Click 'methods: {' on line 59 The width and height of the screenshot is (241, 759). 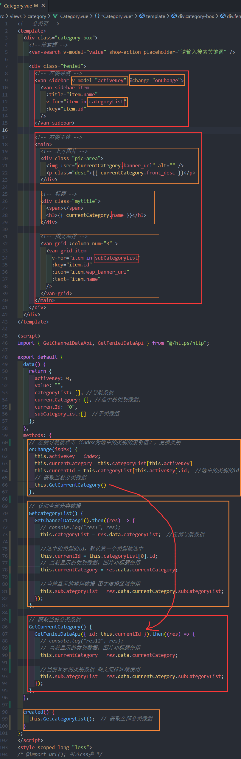coord(38,436)
